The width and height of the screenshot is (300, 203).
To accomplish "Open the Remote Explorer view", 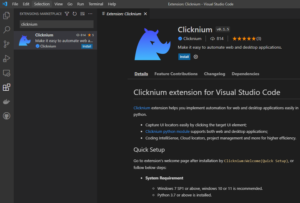I will coord(6,73).
